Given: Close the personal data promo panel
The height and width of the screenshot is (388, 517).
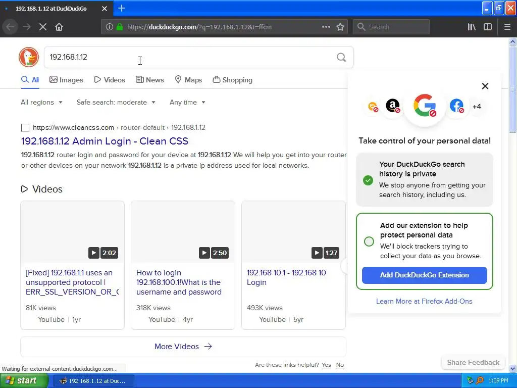Looking at the screenshot, I should [x=485, y=86].
